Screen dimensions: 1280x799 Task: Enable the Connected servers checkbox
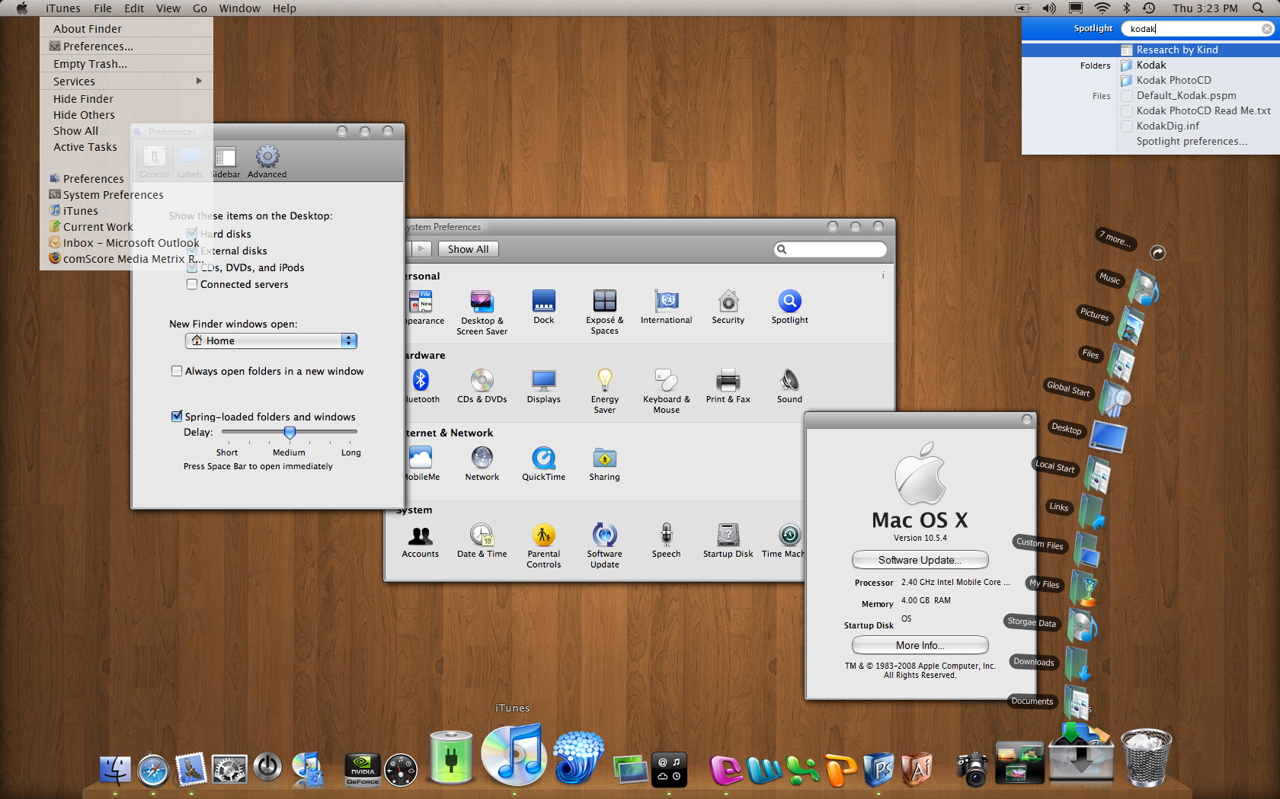coord(192,284)
